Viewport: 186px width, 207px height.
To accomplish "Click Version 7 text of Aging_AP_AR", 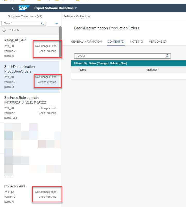I will (x=10, y=51).
